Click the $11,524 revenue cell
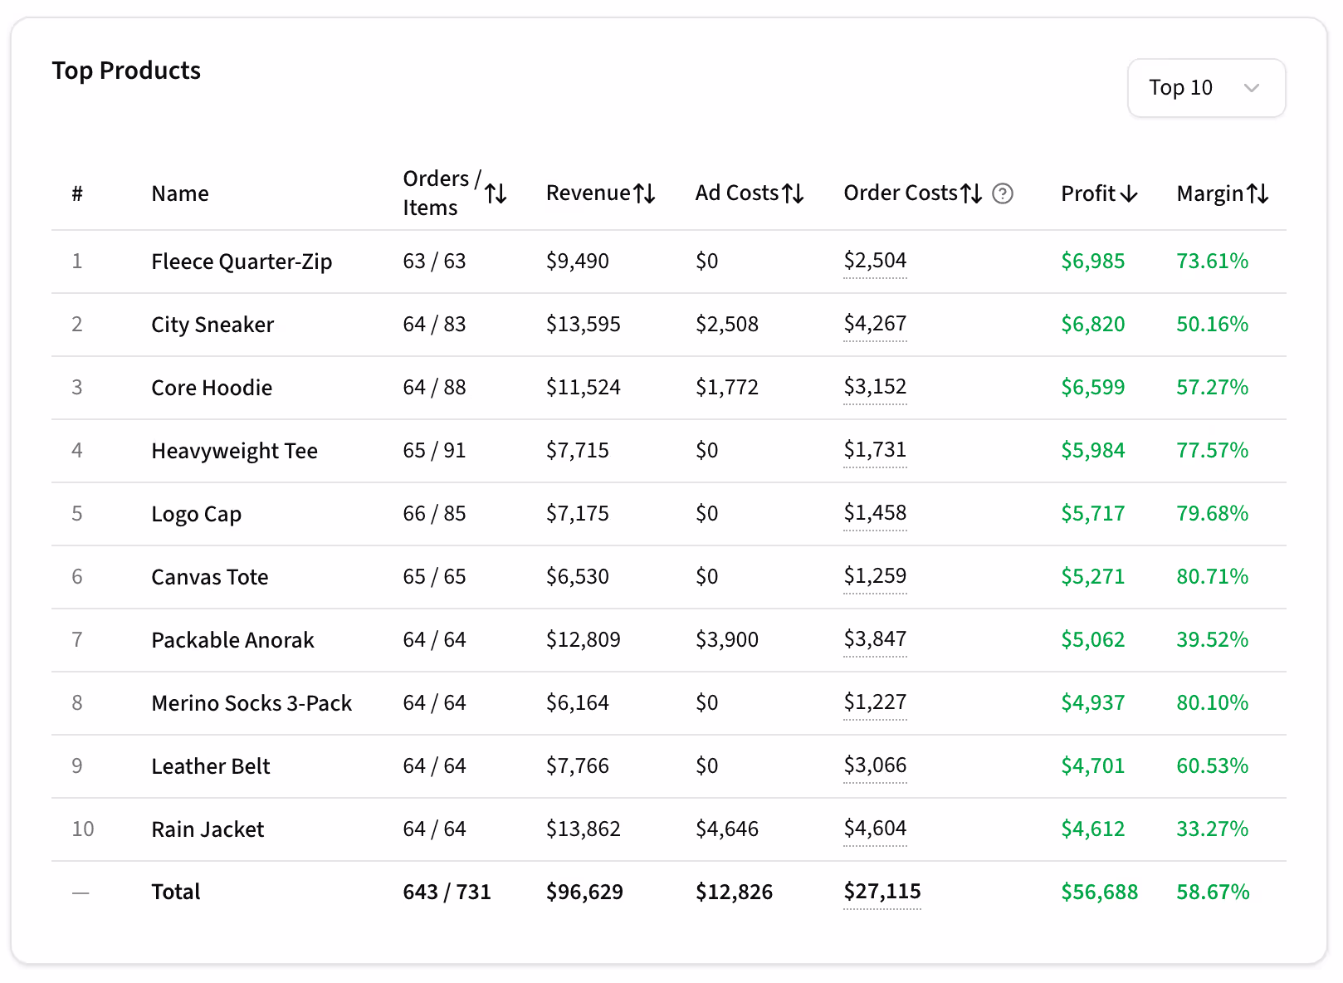1343x983 pixels. [x=584, y=388]
